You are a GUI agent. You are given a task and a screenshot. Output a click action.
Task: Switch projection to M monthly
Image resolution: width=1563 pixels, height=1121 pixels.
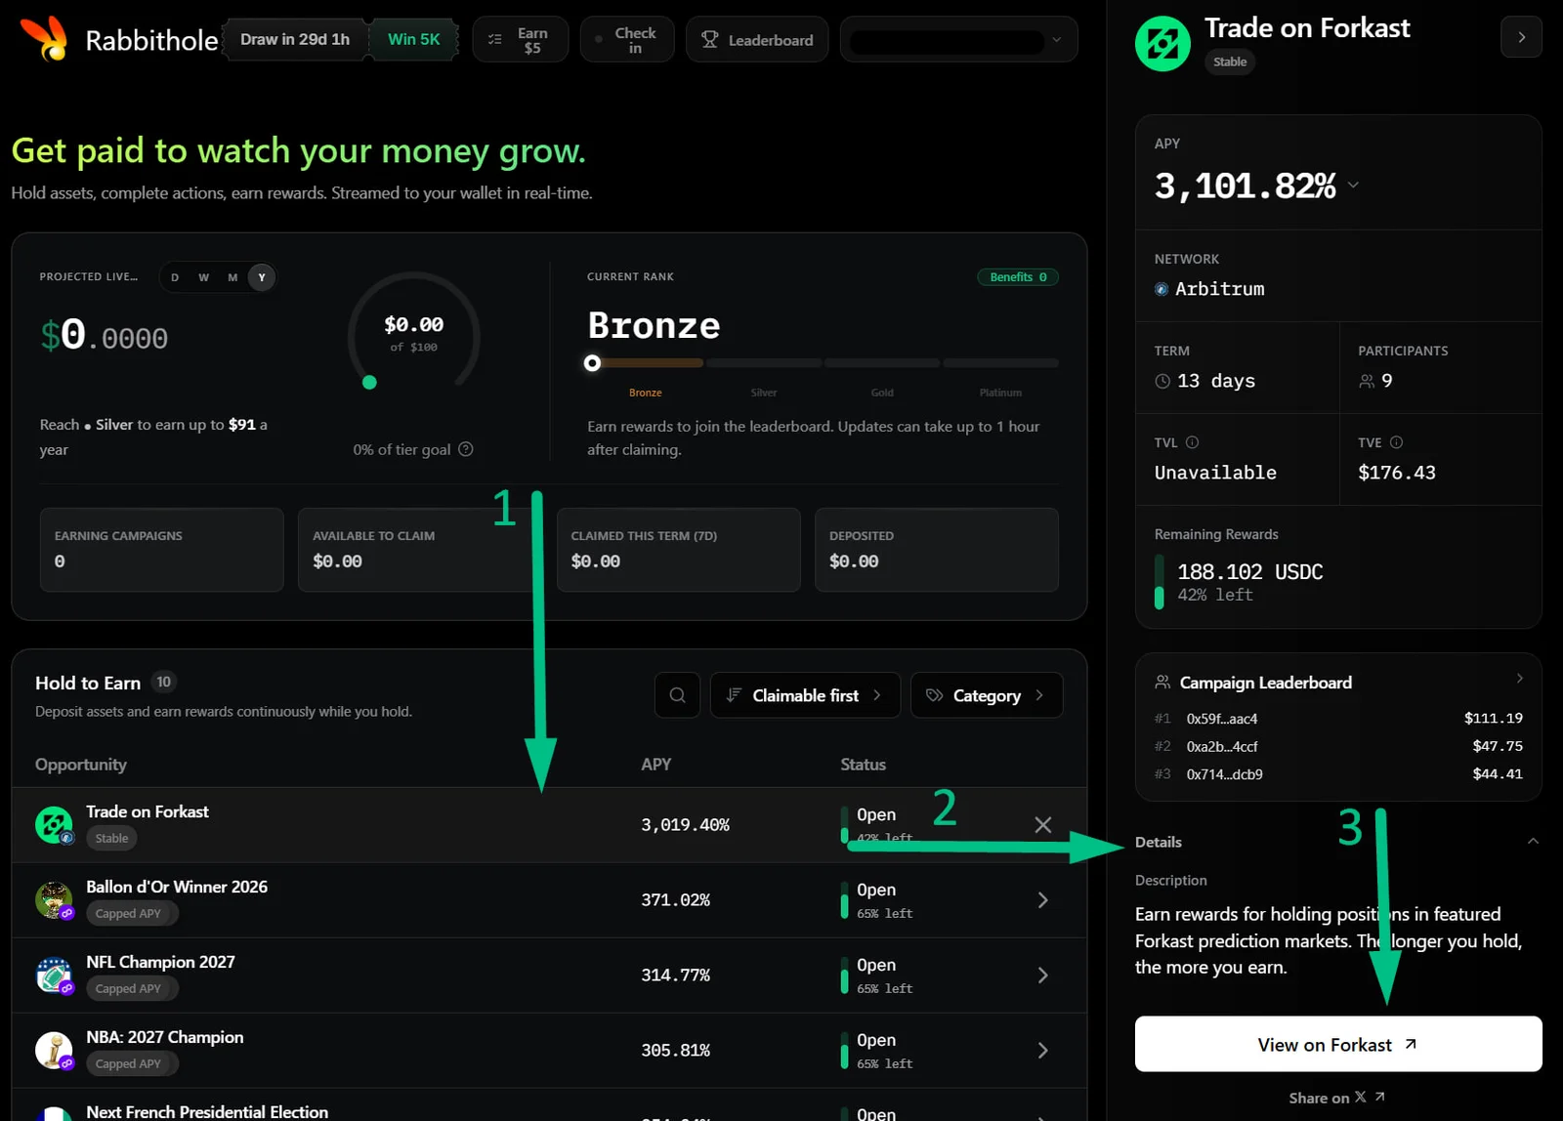[232, 277]
